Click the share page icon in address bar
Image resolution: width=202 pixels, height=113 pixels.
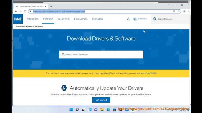[174, 12]
